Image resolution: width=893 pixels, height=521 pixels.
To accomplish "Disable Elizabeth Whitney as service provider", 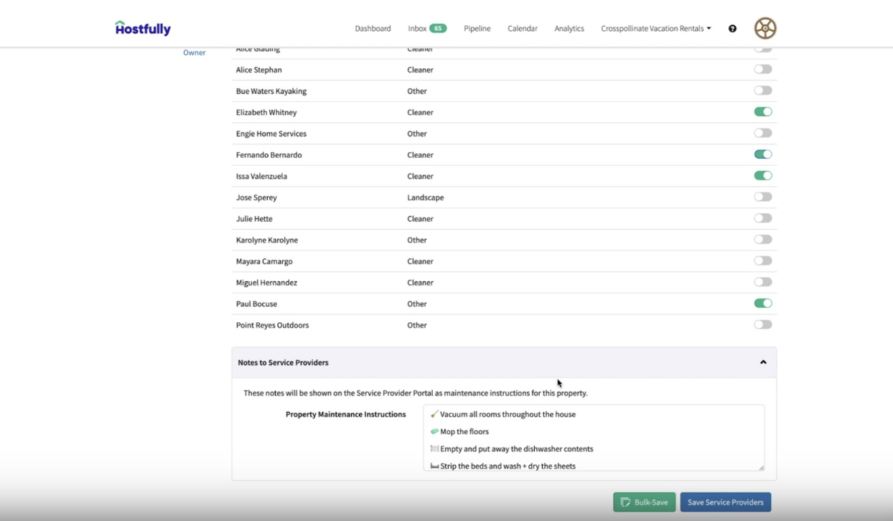I will (762, 111).
